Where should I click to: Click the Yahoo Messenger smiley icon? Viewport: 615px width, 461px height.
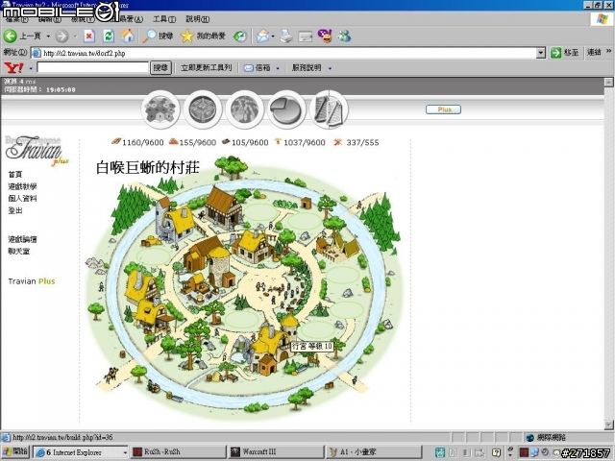tap(325, 36)
